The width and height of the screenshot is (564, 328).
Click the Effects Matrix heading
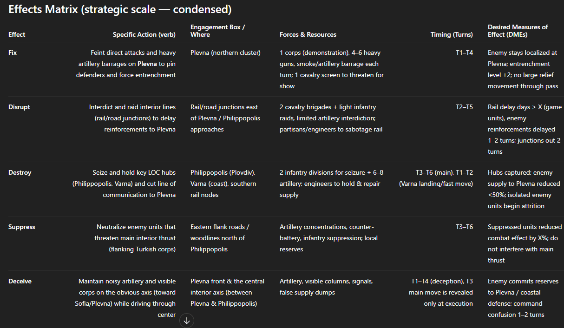tap(120, 9)
